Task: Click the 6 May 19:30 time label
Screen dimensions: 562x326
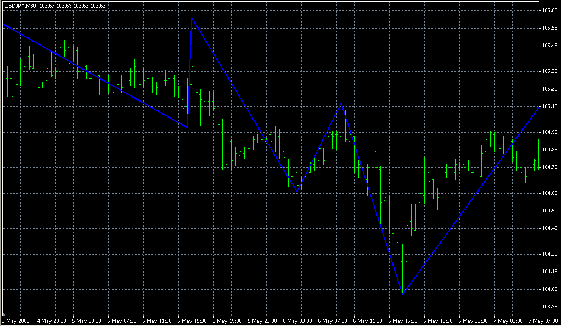Action: [438, 321]
